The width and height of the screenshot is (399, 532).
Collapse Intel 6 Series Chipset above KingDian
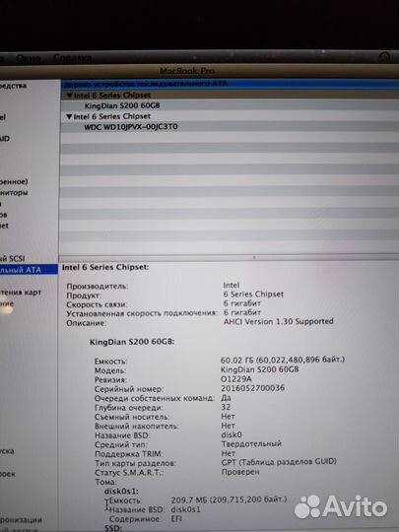click(69, 96)
